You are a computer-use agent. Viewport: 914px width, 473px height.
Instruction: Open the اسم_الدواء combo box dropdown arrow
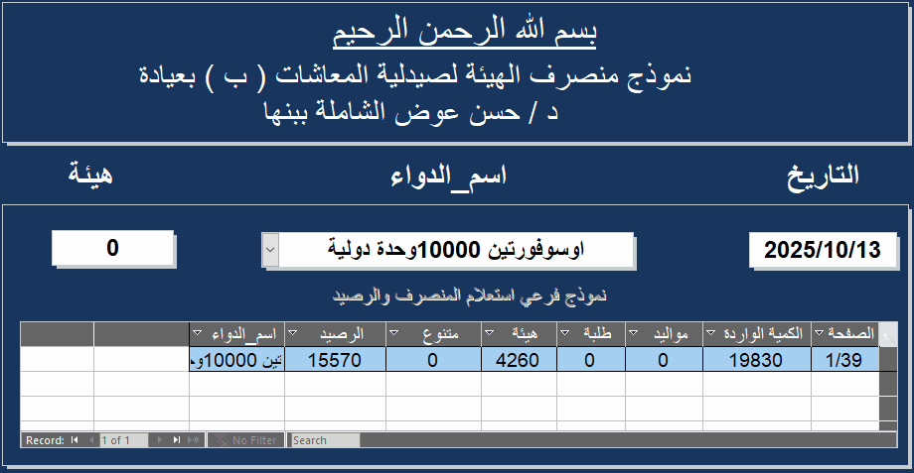[x=269, y=251]
